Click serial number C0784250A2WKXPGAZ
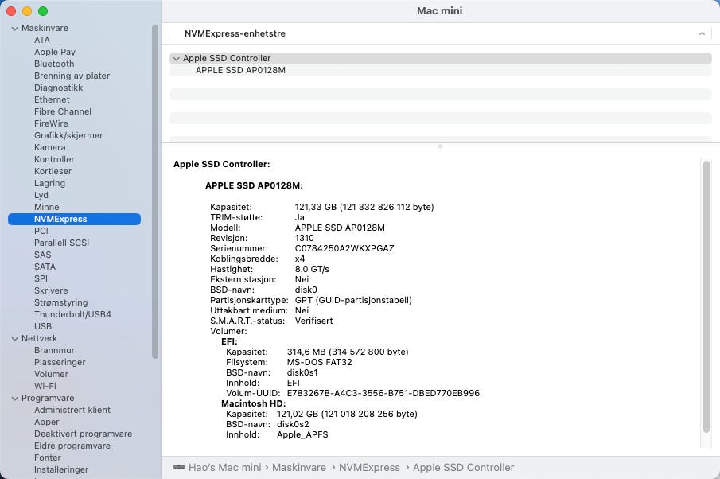 (344, 248)
